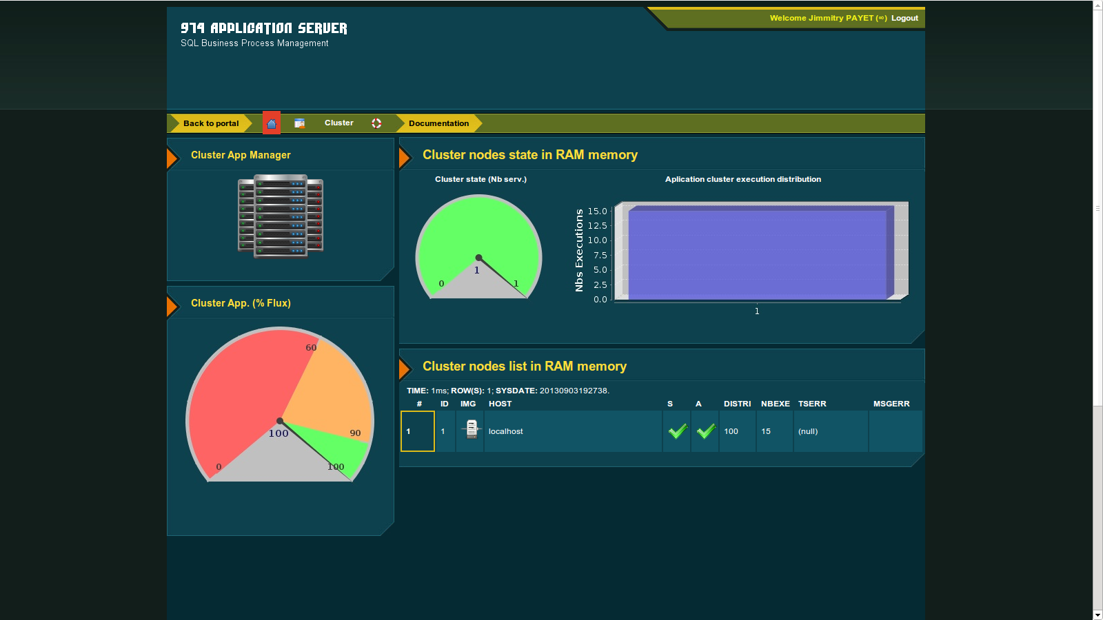Select the highlighted row number 1 cell

(x=418, y=431)
